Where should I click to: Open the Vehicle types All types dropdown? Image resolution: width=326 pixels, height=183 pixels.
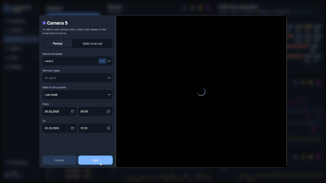77,78
